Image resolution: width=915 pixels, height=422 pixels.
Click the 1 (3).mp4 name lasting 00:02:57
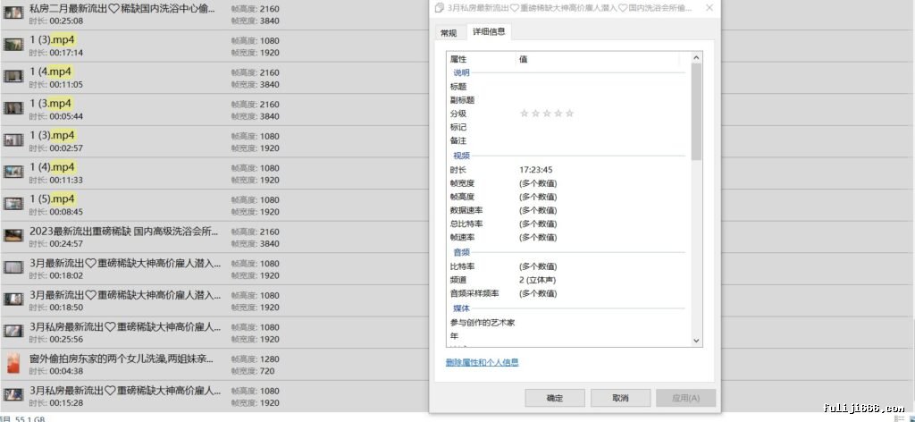[53, 135]
